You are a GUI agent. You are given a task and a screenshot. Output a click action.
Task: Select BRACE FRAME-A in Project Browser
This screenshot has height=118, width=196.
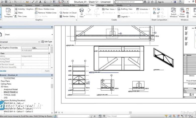pyautogui.click(x=11, y=92)
